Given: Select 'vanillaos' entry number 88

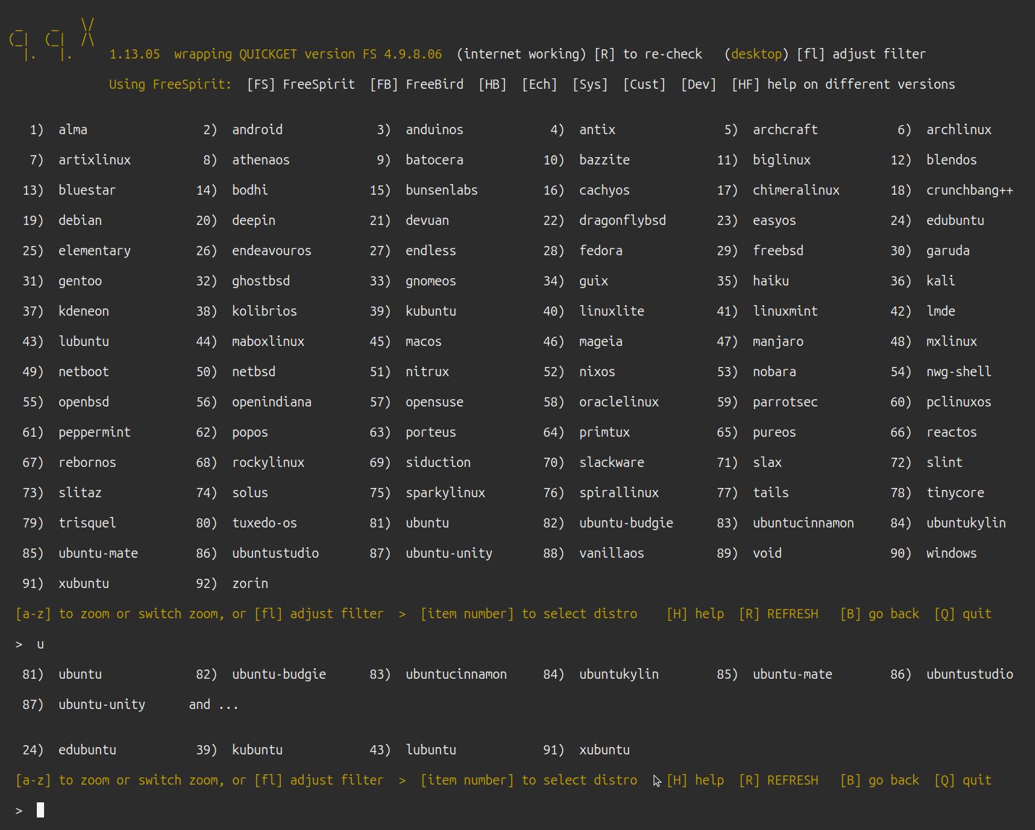Looking at the screenshot, I should point(612,553).
